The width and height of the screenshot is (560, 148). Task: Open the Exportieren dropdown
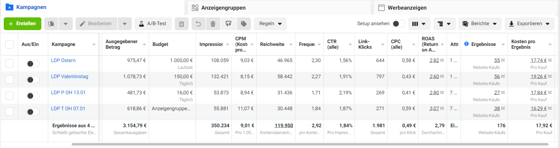point(530,24)
